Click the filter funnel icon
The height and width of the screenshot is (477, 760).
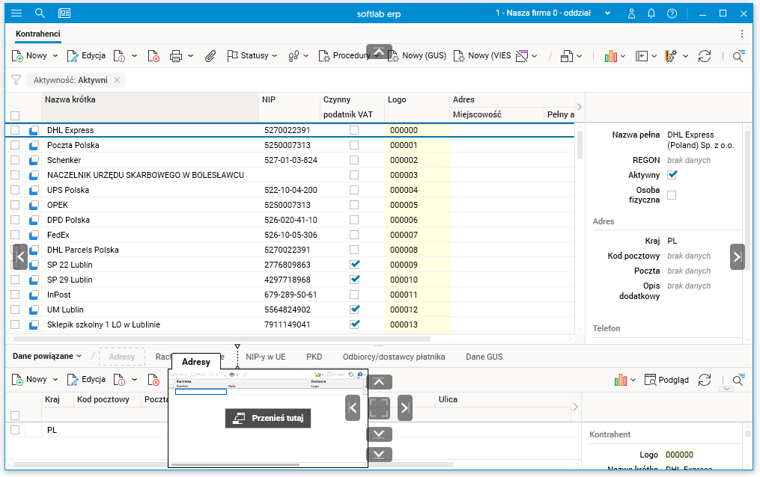[x=16, y=80]
